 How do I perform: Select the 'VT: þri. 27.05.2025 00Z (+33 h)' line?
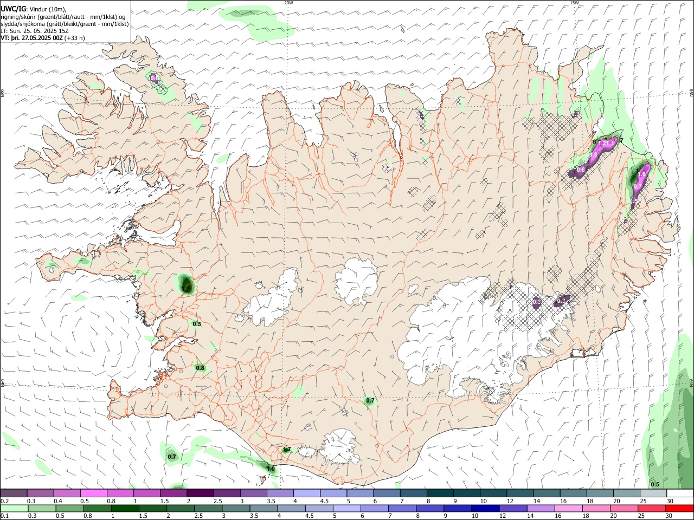pos(43,38)
